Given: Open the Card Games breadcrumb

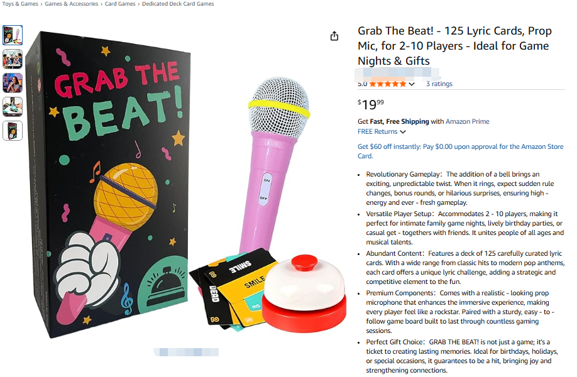Looking at the screenshot, I should (119, 4).
